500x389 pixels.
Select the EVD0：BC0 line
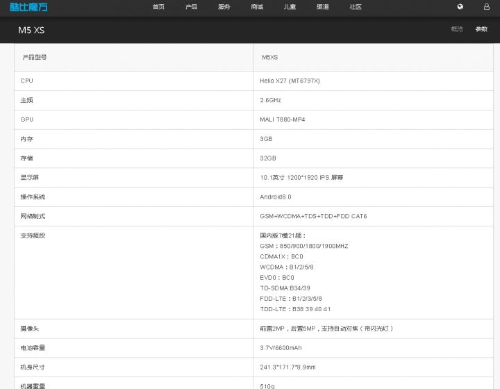pyautogui.click(x=277, y=278)
